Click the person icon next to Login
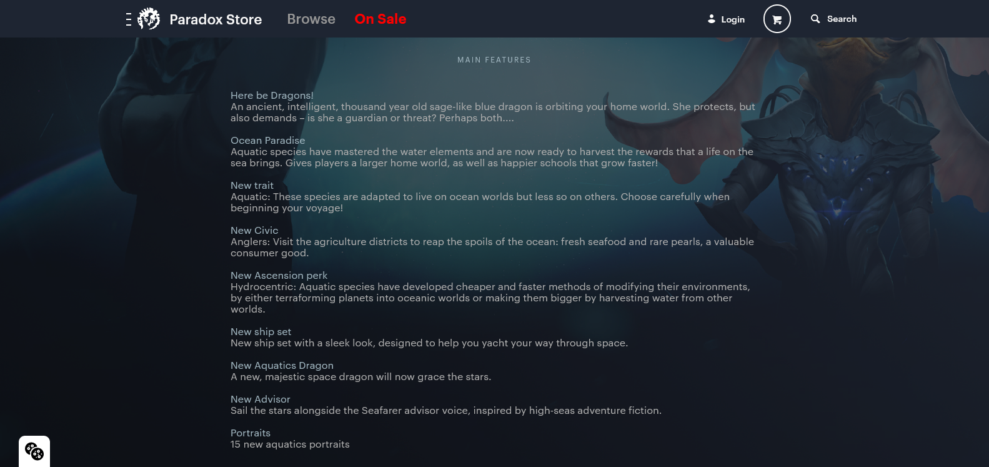This screenshot has width=989, height=467. click(x=711, y=19)
